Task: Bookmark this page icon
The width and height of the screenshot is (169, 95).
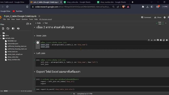Action: point(27,7)
